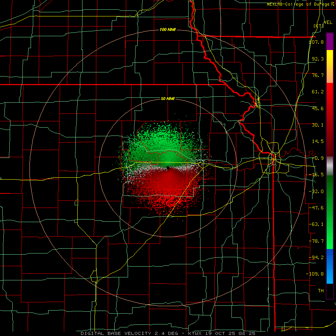Click the Digital Base Velocity KTWX caption
The width and height of the screenshot is (336, 336).
(x=168, y=333)
